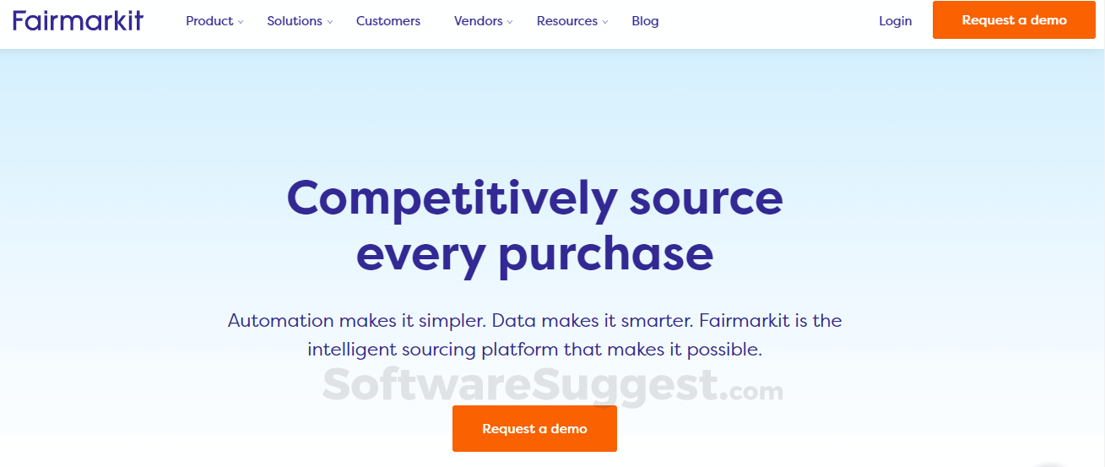Click the Fairmarkit logo
Viewport: 1105px width, 467px height.
pyautogui.click(x=78, y=21)
